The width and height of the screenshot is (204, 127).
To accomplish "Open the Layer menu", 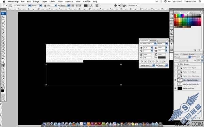I will [x=44, y=2].
